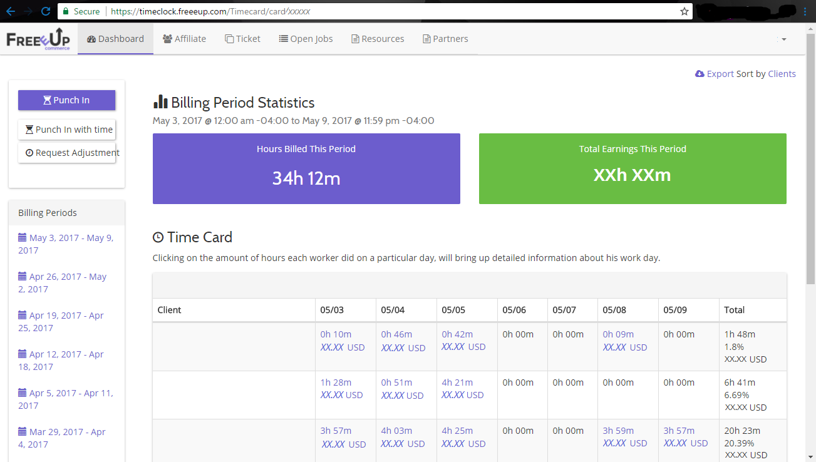Open the Dashboard tab
Screen dimensions: 816x462
115,39
